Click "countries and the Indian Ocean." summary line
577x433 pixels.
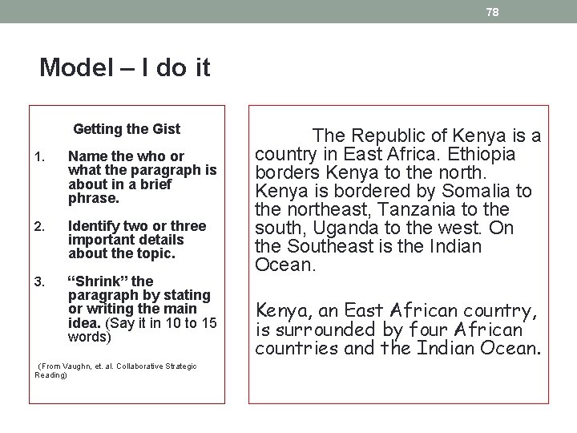click(398, 348)
